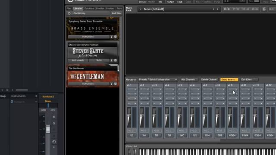This screenshot has width=276, height=155.
Task: Toggle the Master section button
Action: click(x=151, y=2)
